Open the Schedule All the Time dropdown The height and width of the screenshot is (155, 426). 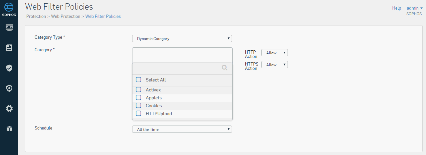[182, 129]
